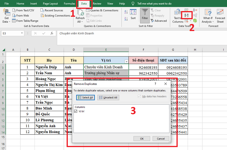Click the formula bar enter checkmark
The image size is (227, 150).
click(x=44, y=33)
